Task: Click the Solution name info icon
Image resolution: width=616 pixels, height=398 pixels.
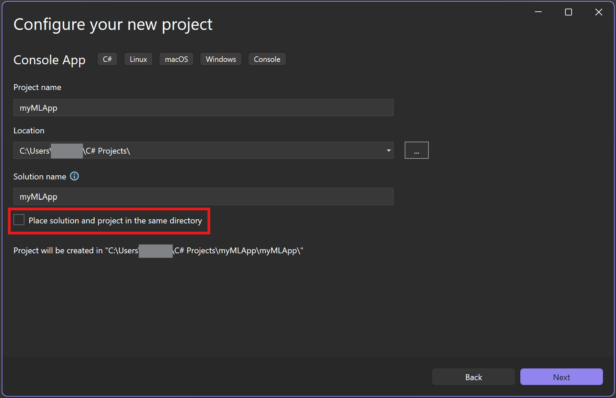Action: coord(74,176)
